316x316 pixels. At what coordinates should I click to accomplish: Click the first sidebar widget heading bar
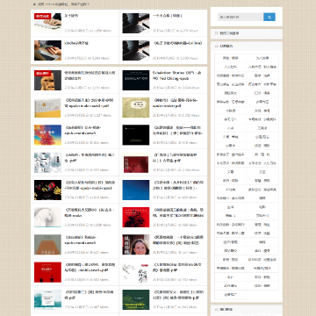[x=247, y=33]
